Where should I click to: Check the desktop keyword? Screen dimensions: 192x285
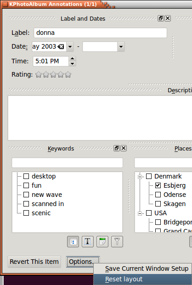click(26, 176)
